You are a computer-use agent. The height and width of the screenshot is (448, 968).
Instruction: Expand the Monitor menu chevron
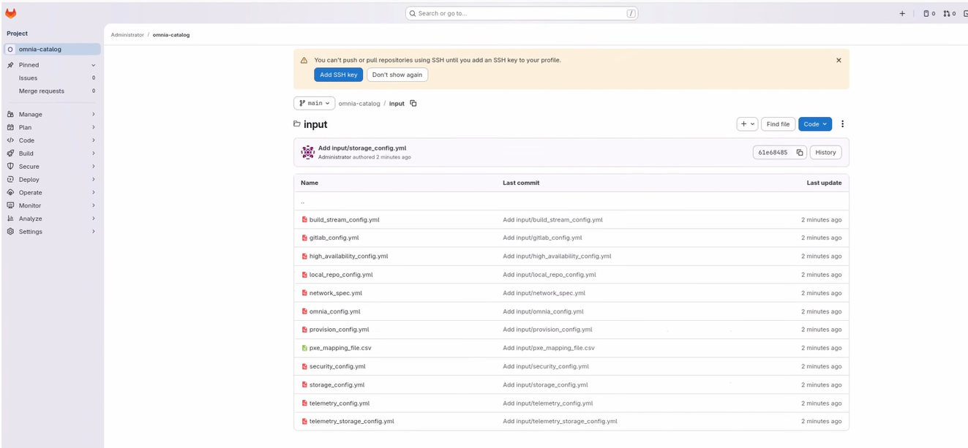point(94,205)
